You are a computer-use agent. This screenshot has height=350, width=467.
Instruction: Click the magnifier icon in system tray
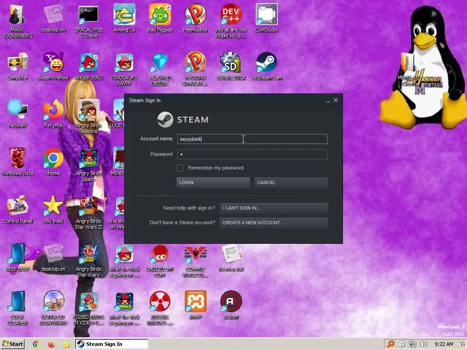tap(391, 345)
